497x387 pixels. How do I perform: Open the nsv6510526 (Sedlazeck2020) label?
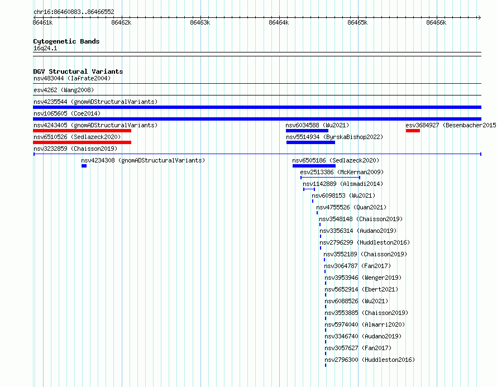click(77, 137)
